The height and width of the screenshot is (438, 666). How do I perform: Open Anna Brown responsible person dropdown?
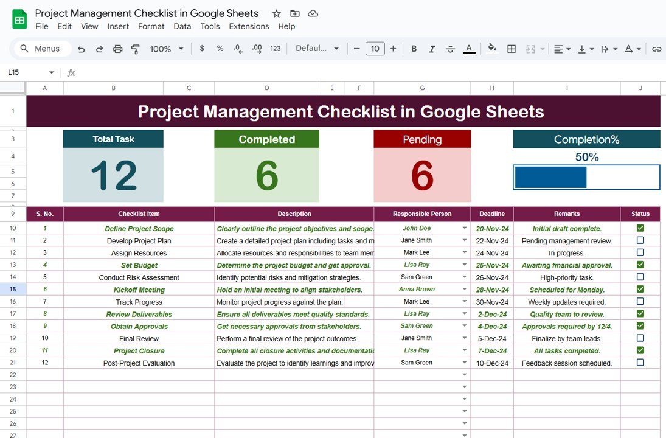[464, 290]
